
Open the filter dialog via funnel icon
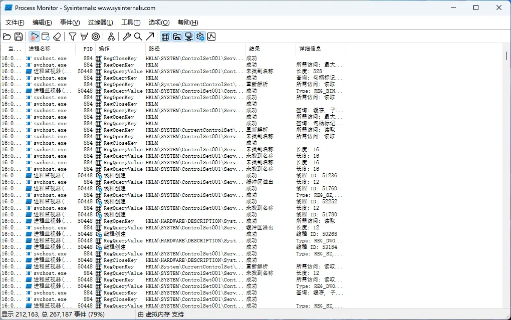coord(73,37)
